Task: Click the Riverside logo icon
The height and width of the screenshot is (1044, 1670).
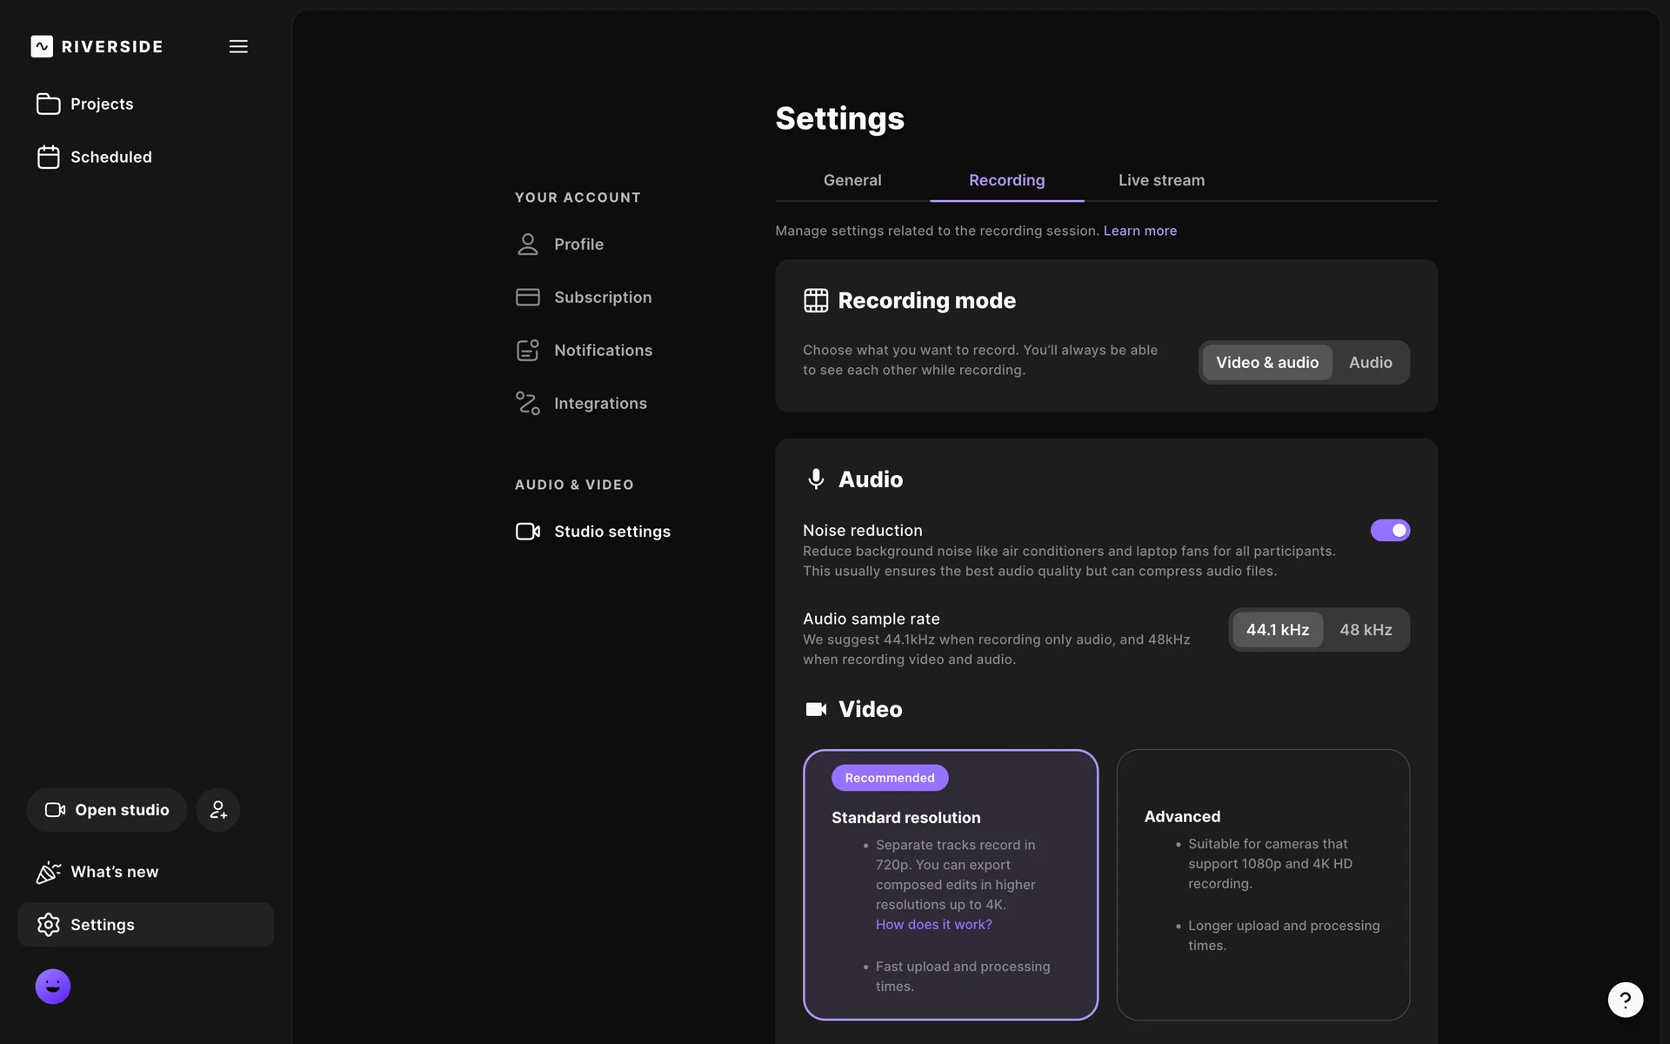Action: [42, 46]
